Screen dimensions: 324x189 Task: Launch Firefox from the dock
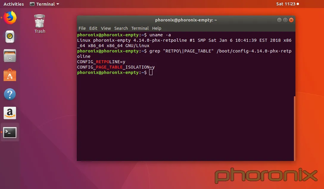point(10,17)
